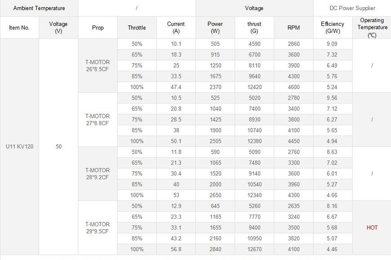
Task: Select the Operating Temperature column header
Action: coord(372,27)
